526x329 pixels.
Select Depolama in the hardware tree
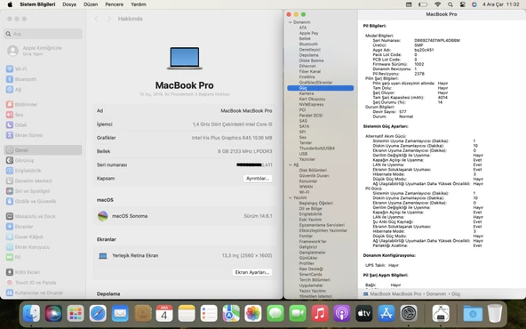pos(308,55)
